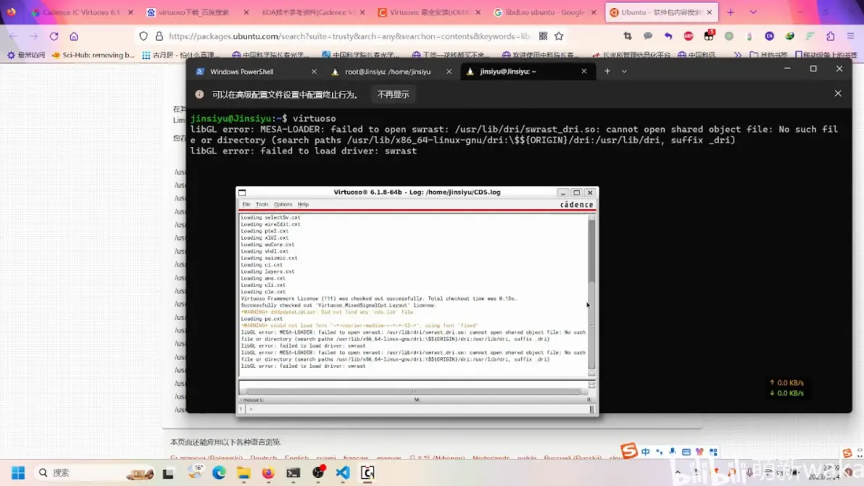This screenshot has width=864, height=486.
Task: Open Help menu in Virtuoso log window
Action: [x=303, y=204]
